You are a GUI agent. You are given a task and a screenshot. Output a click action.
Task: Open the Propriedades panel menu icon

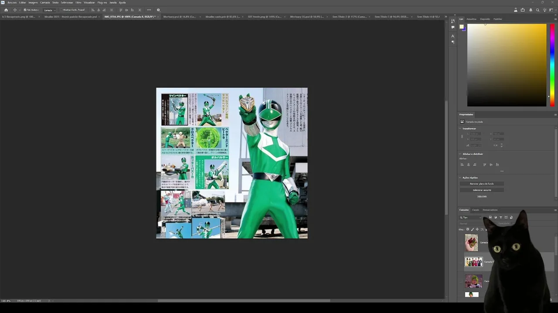coord(555,114)
